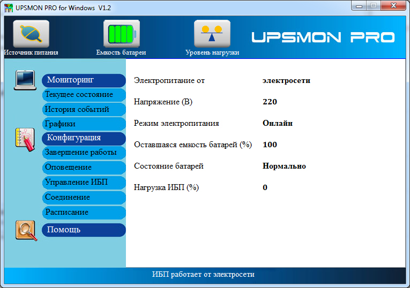The height and width of the screenshot is (288, 410).
Task: Click the value электросети
Action: pyautogui.click(x=286, y=80)
